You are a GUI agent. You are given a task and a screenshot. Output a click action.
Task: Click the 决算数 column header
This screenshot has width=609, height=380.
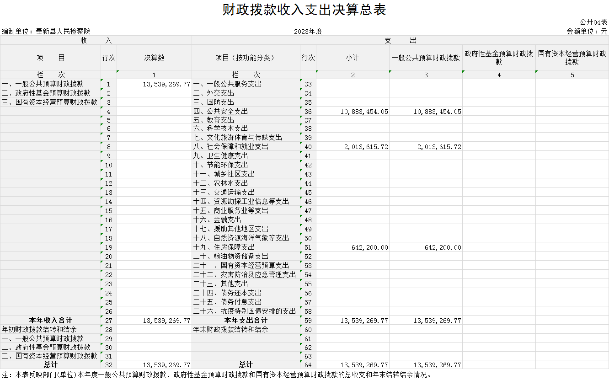tap(154, 58)
